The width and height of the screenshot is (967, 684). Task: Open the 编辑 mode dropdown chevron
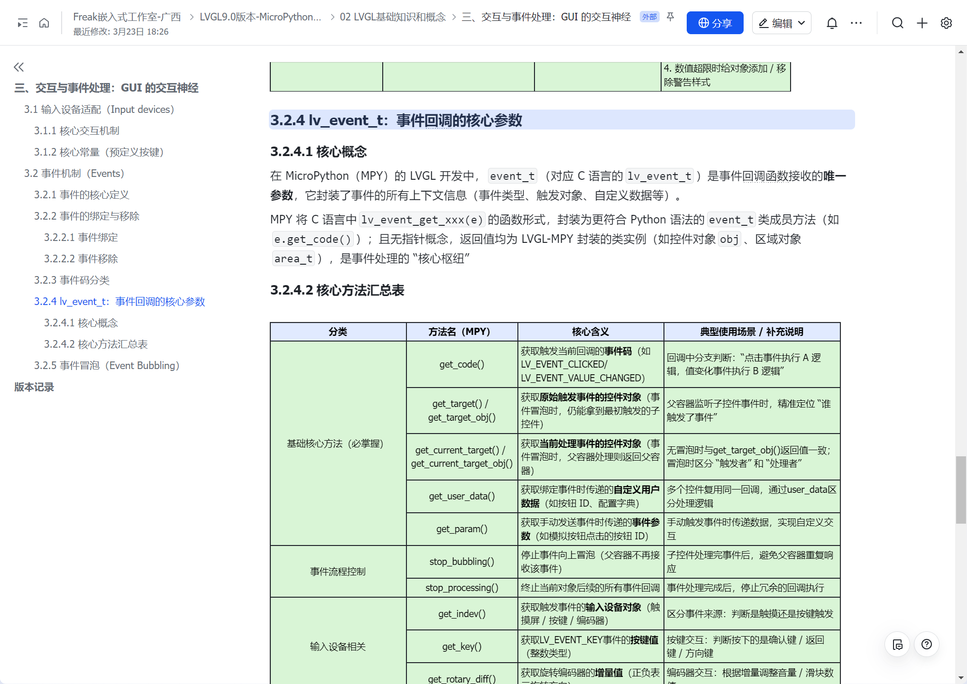pos(801,22)
